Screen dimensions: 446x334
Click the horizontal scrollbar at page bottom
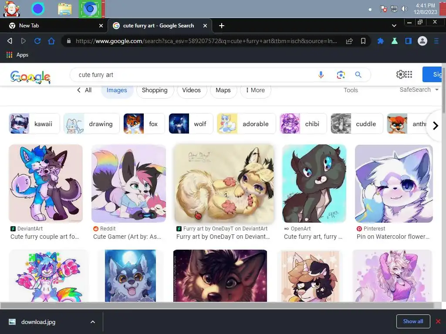217,306
